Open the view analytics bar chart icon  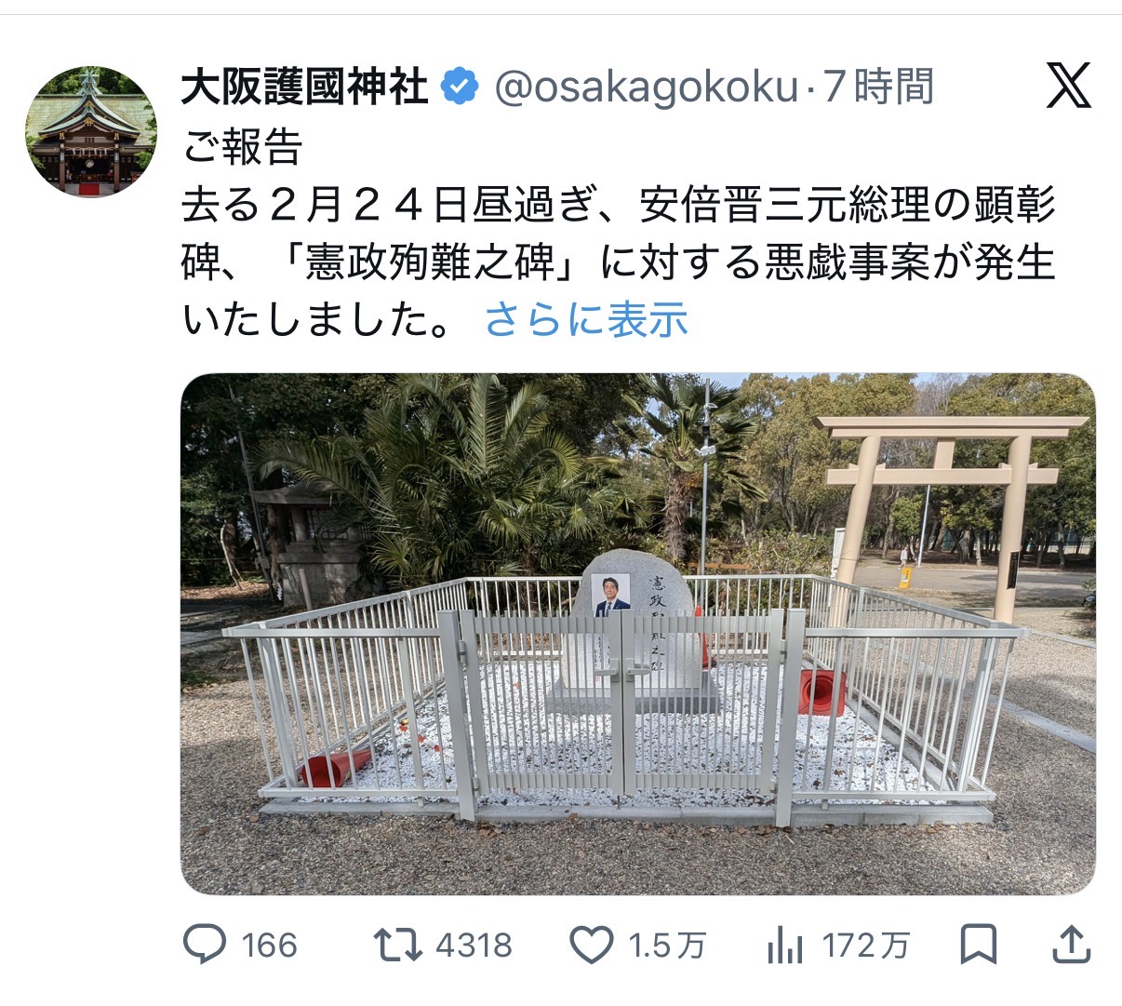pos(785,946)
